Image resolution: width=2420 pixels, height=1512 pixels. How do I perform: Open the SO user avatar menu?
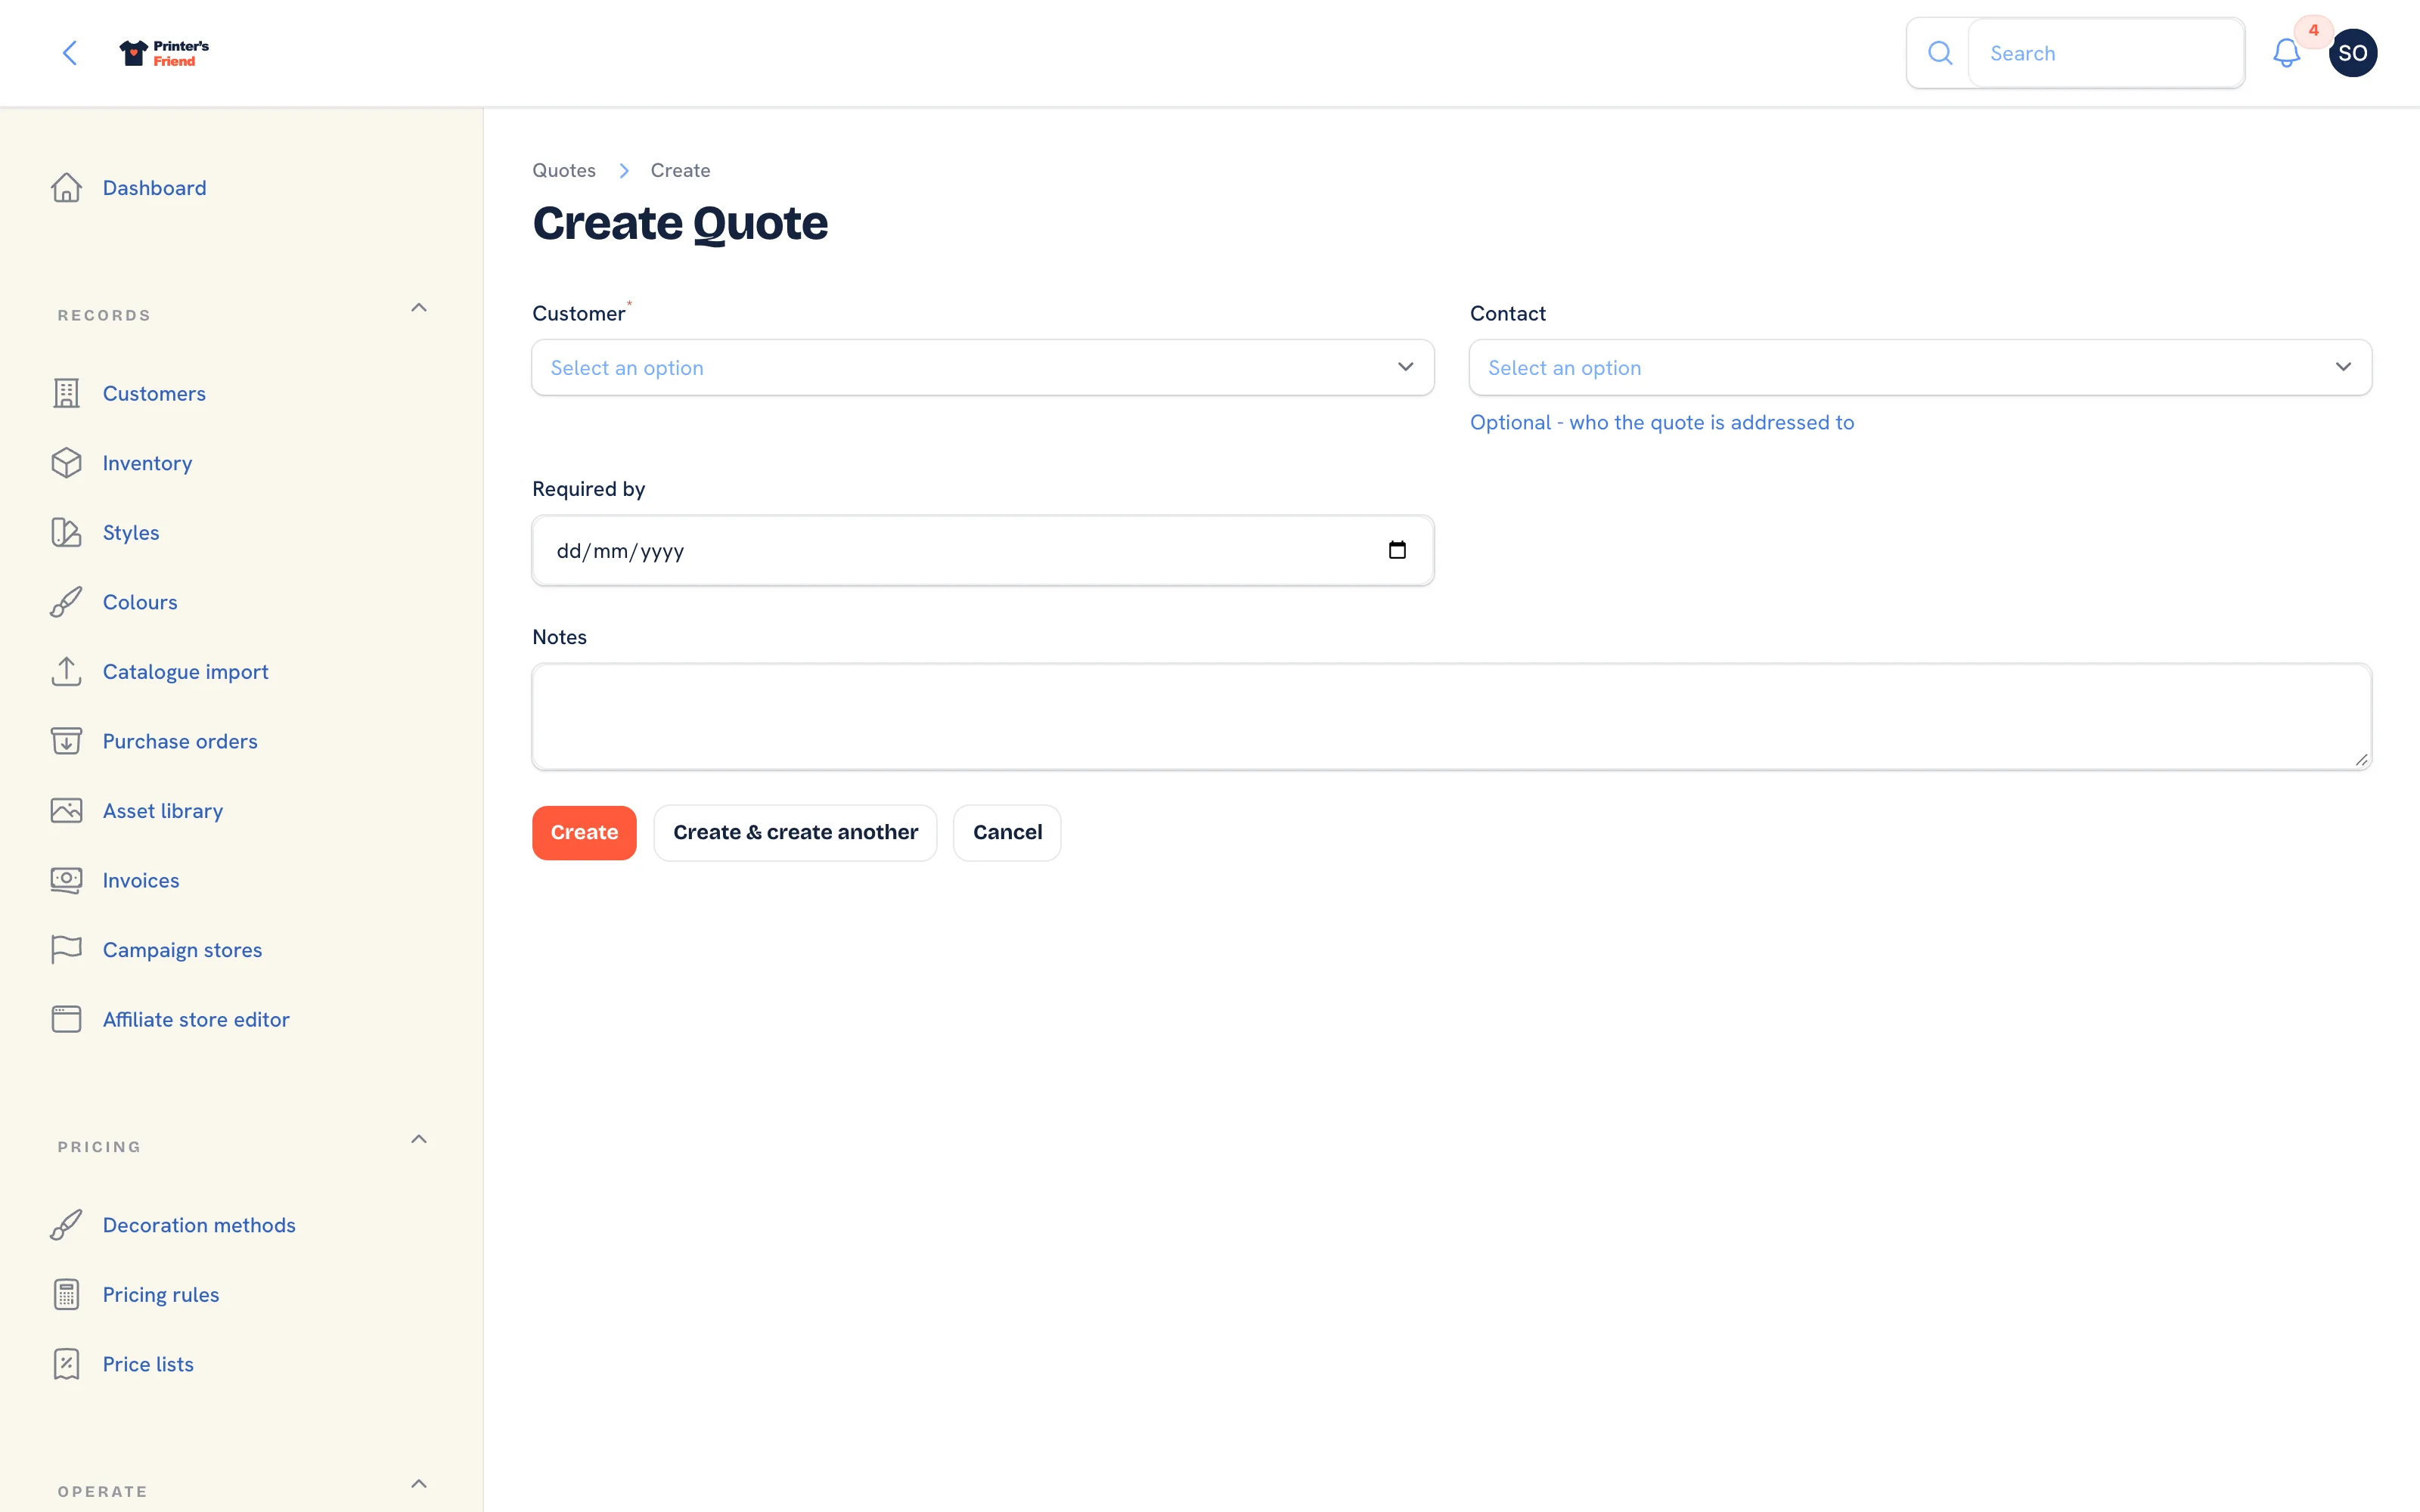(x=2352, y=53)
